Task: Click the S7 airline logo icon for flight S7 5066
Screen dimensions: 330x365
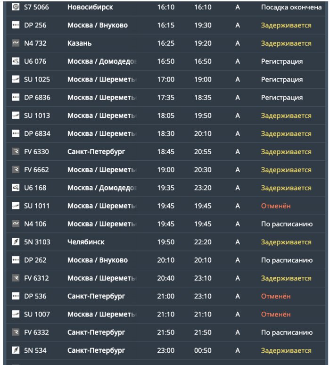Action: [16, 7]
